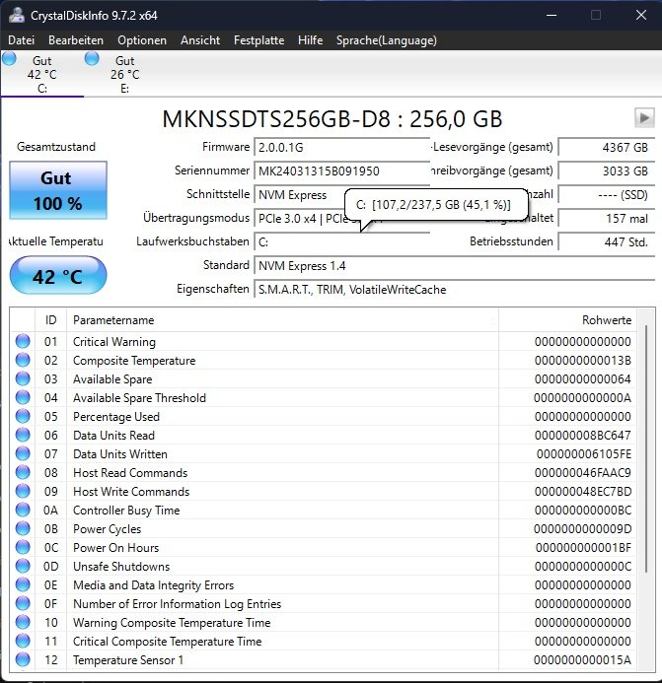Click the SMART list vertical scrollbar
662x683 pixels.
coord(646,448)
